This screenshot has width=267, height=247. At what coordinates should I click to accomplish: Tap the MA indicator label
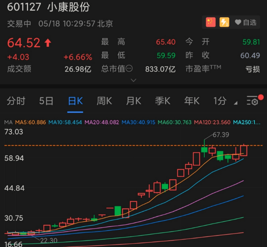pos(8,122)
